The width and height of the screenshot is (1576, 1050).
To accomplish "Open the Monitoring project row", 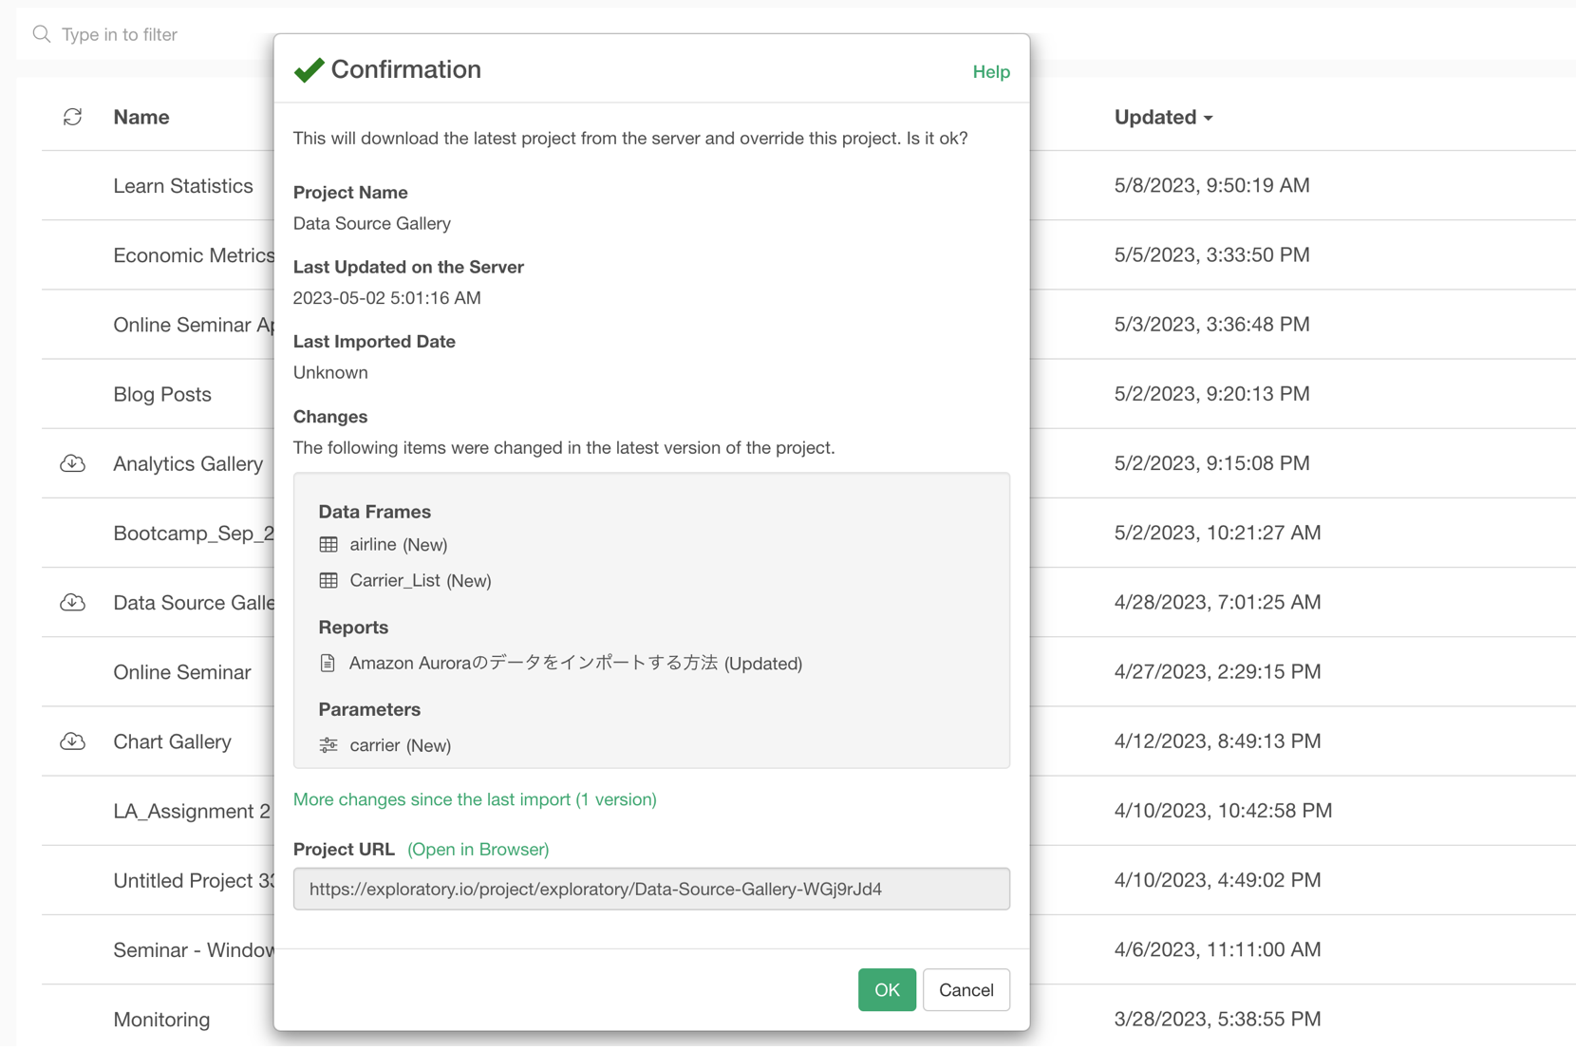I will point(161,1019).
